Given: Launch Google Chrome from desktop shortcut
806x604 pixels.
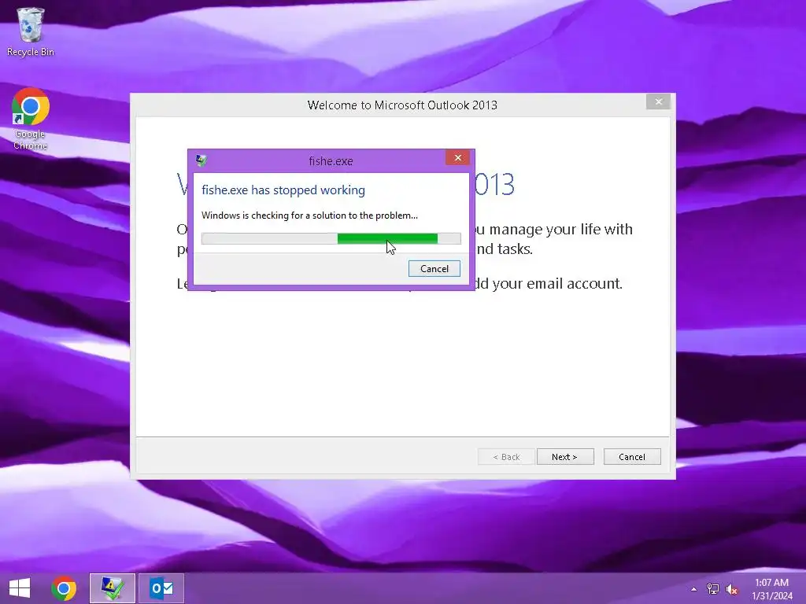Looking at the screenshot, I should point(31,119).
